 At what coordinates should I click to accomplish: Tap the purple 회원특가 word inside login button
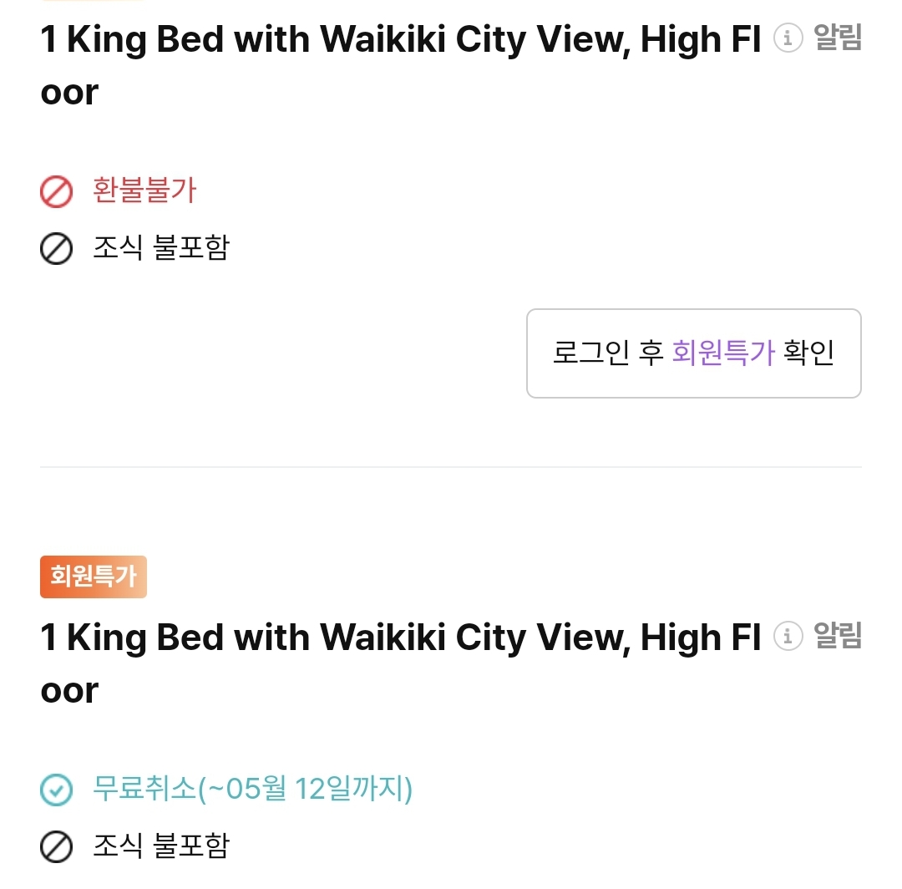(x=723, y=353)
